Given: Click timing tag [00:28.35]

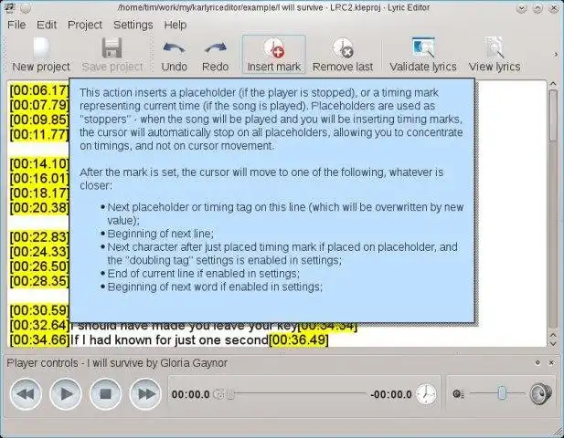Looking at the screenshot, I should point(39,281).
